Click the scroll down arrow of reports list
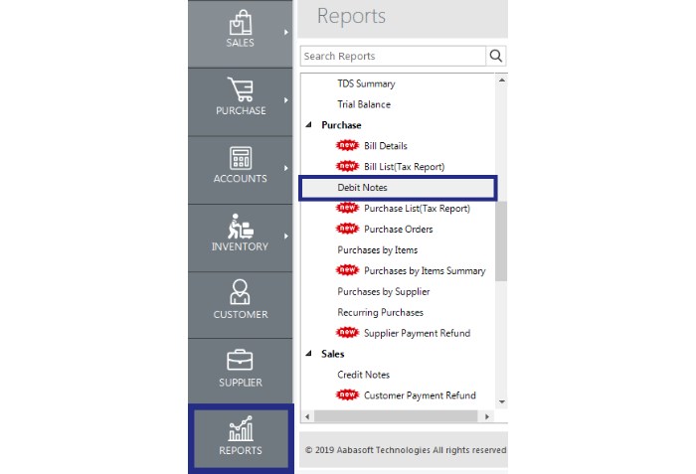The height and width of the screenshot is (474, 696). [501, 402]
